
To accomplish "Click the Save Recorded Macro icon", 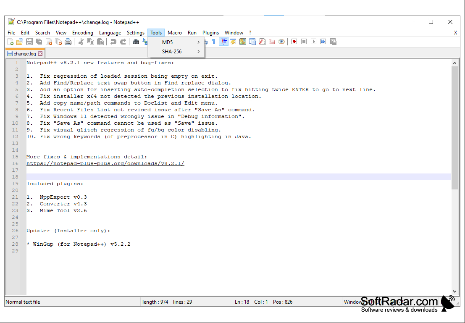I will point(333,42).
